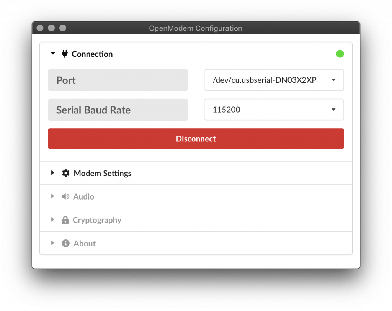The width and height of the screenshot is (392, 311).
Task: Collapse the Connection section triangle
Action: pyautogui.click(x=53, y=53)
